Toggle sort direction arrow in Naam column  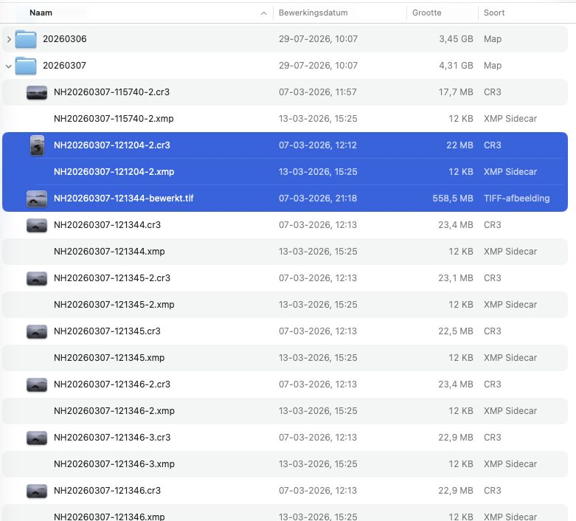point(263,13)
